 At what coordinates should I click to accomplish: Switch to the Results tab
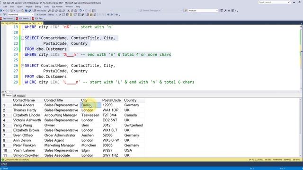tap(7, 95)
